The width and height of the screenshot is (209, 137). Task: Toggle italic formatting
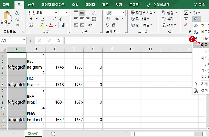pos(37,19)
